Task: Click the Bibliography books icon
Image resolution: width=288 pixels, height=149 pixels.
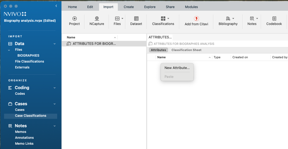Action: coord(228,19)
